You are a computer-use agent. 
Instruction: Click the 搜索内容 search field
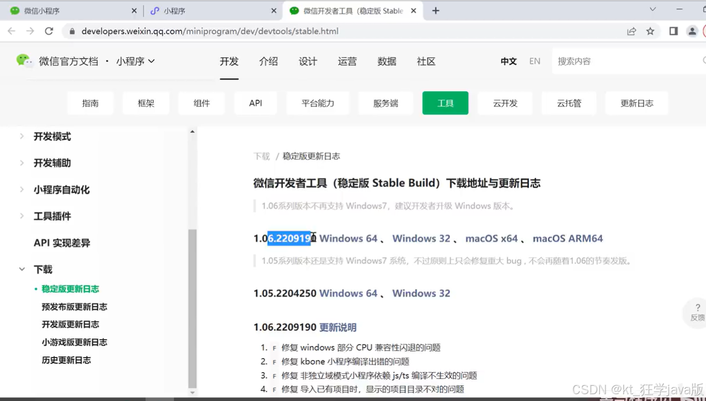[x=629, y=61]
